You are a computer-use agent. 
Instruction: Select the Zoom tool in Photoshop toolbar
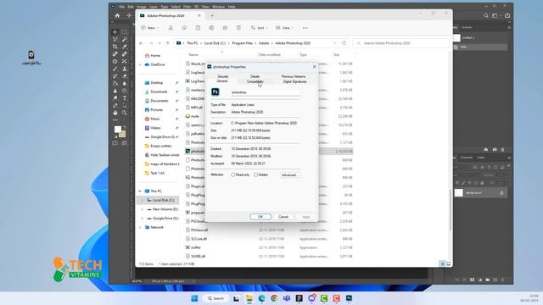(x=125, y=113)
